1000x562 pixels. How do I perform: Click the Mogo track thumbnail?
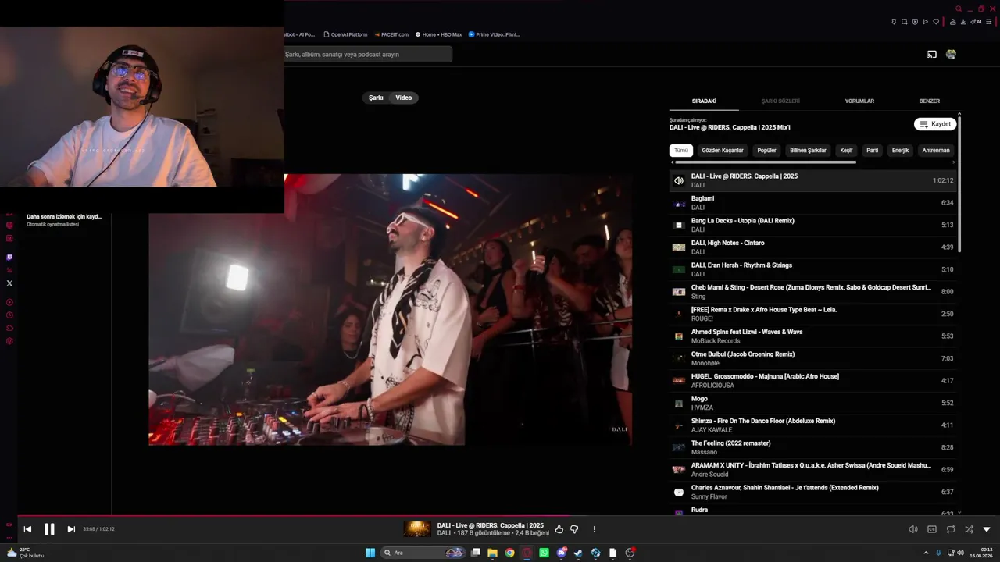click(x=679, y=404)
